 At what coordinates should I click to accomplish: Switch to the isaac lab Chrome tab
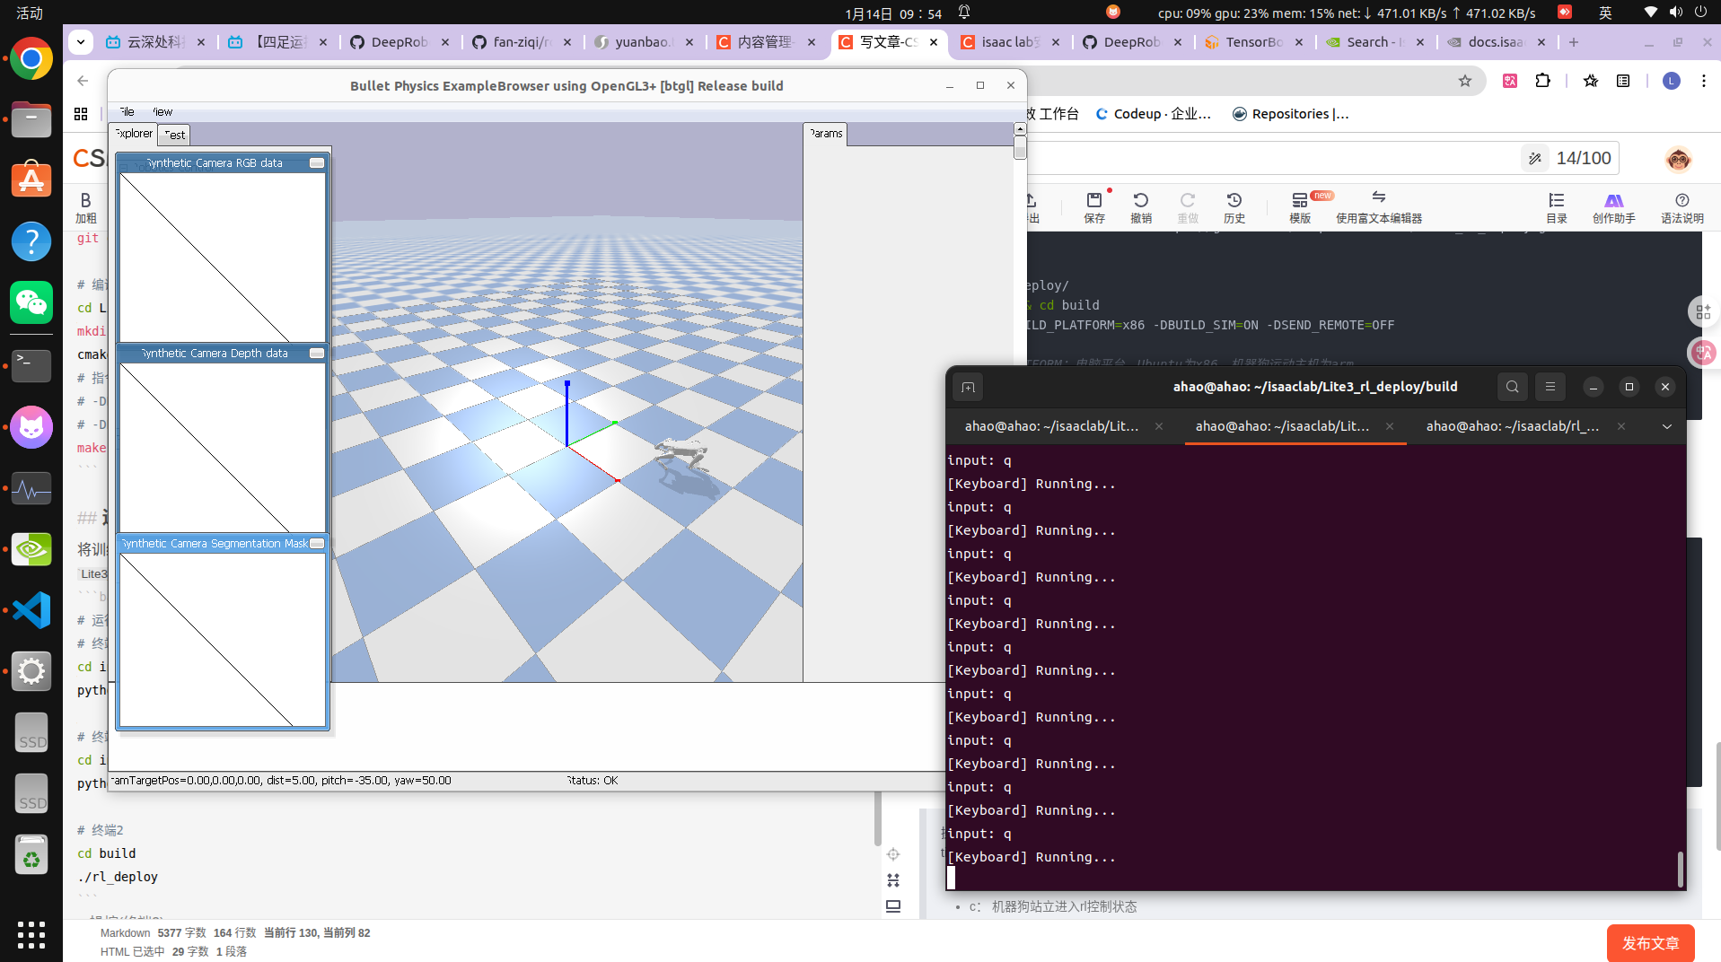coord(1010,42)
